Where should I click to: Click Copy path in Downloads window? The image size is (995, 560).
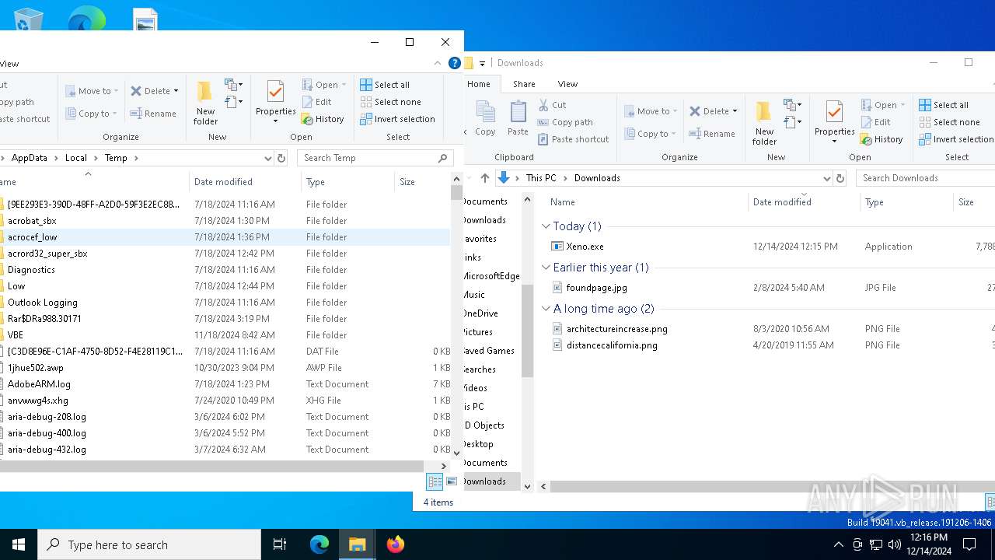click(x=565, y=122)
